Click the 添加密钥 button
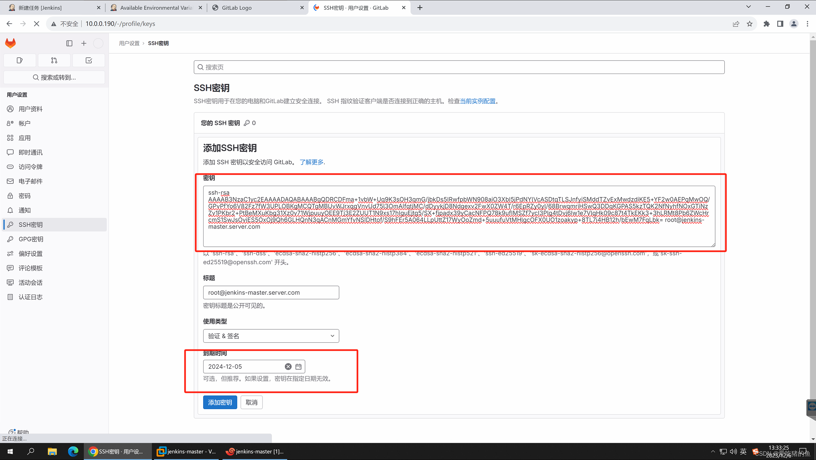The height and width of the screenshot is (460, 816). (x=220, y=402)
